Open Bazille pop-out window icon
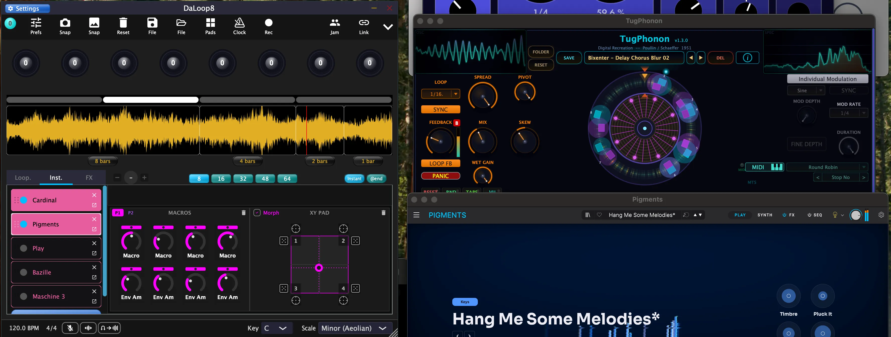The width and height of the screenshot is (891, 337). (x=94, y=278)
